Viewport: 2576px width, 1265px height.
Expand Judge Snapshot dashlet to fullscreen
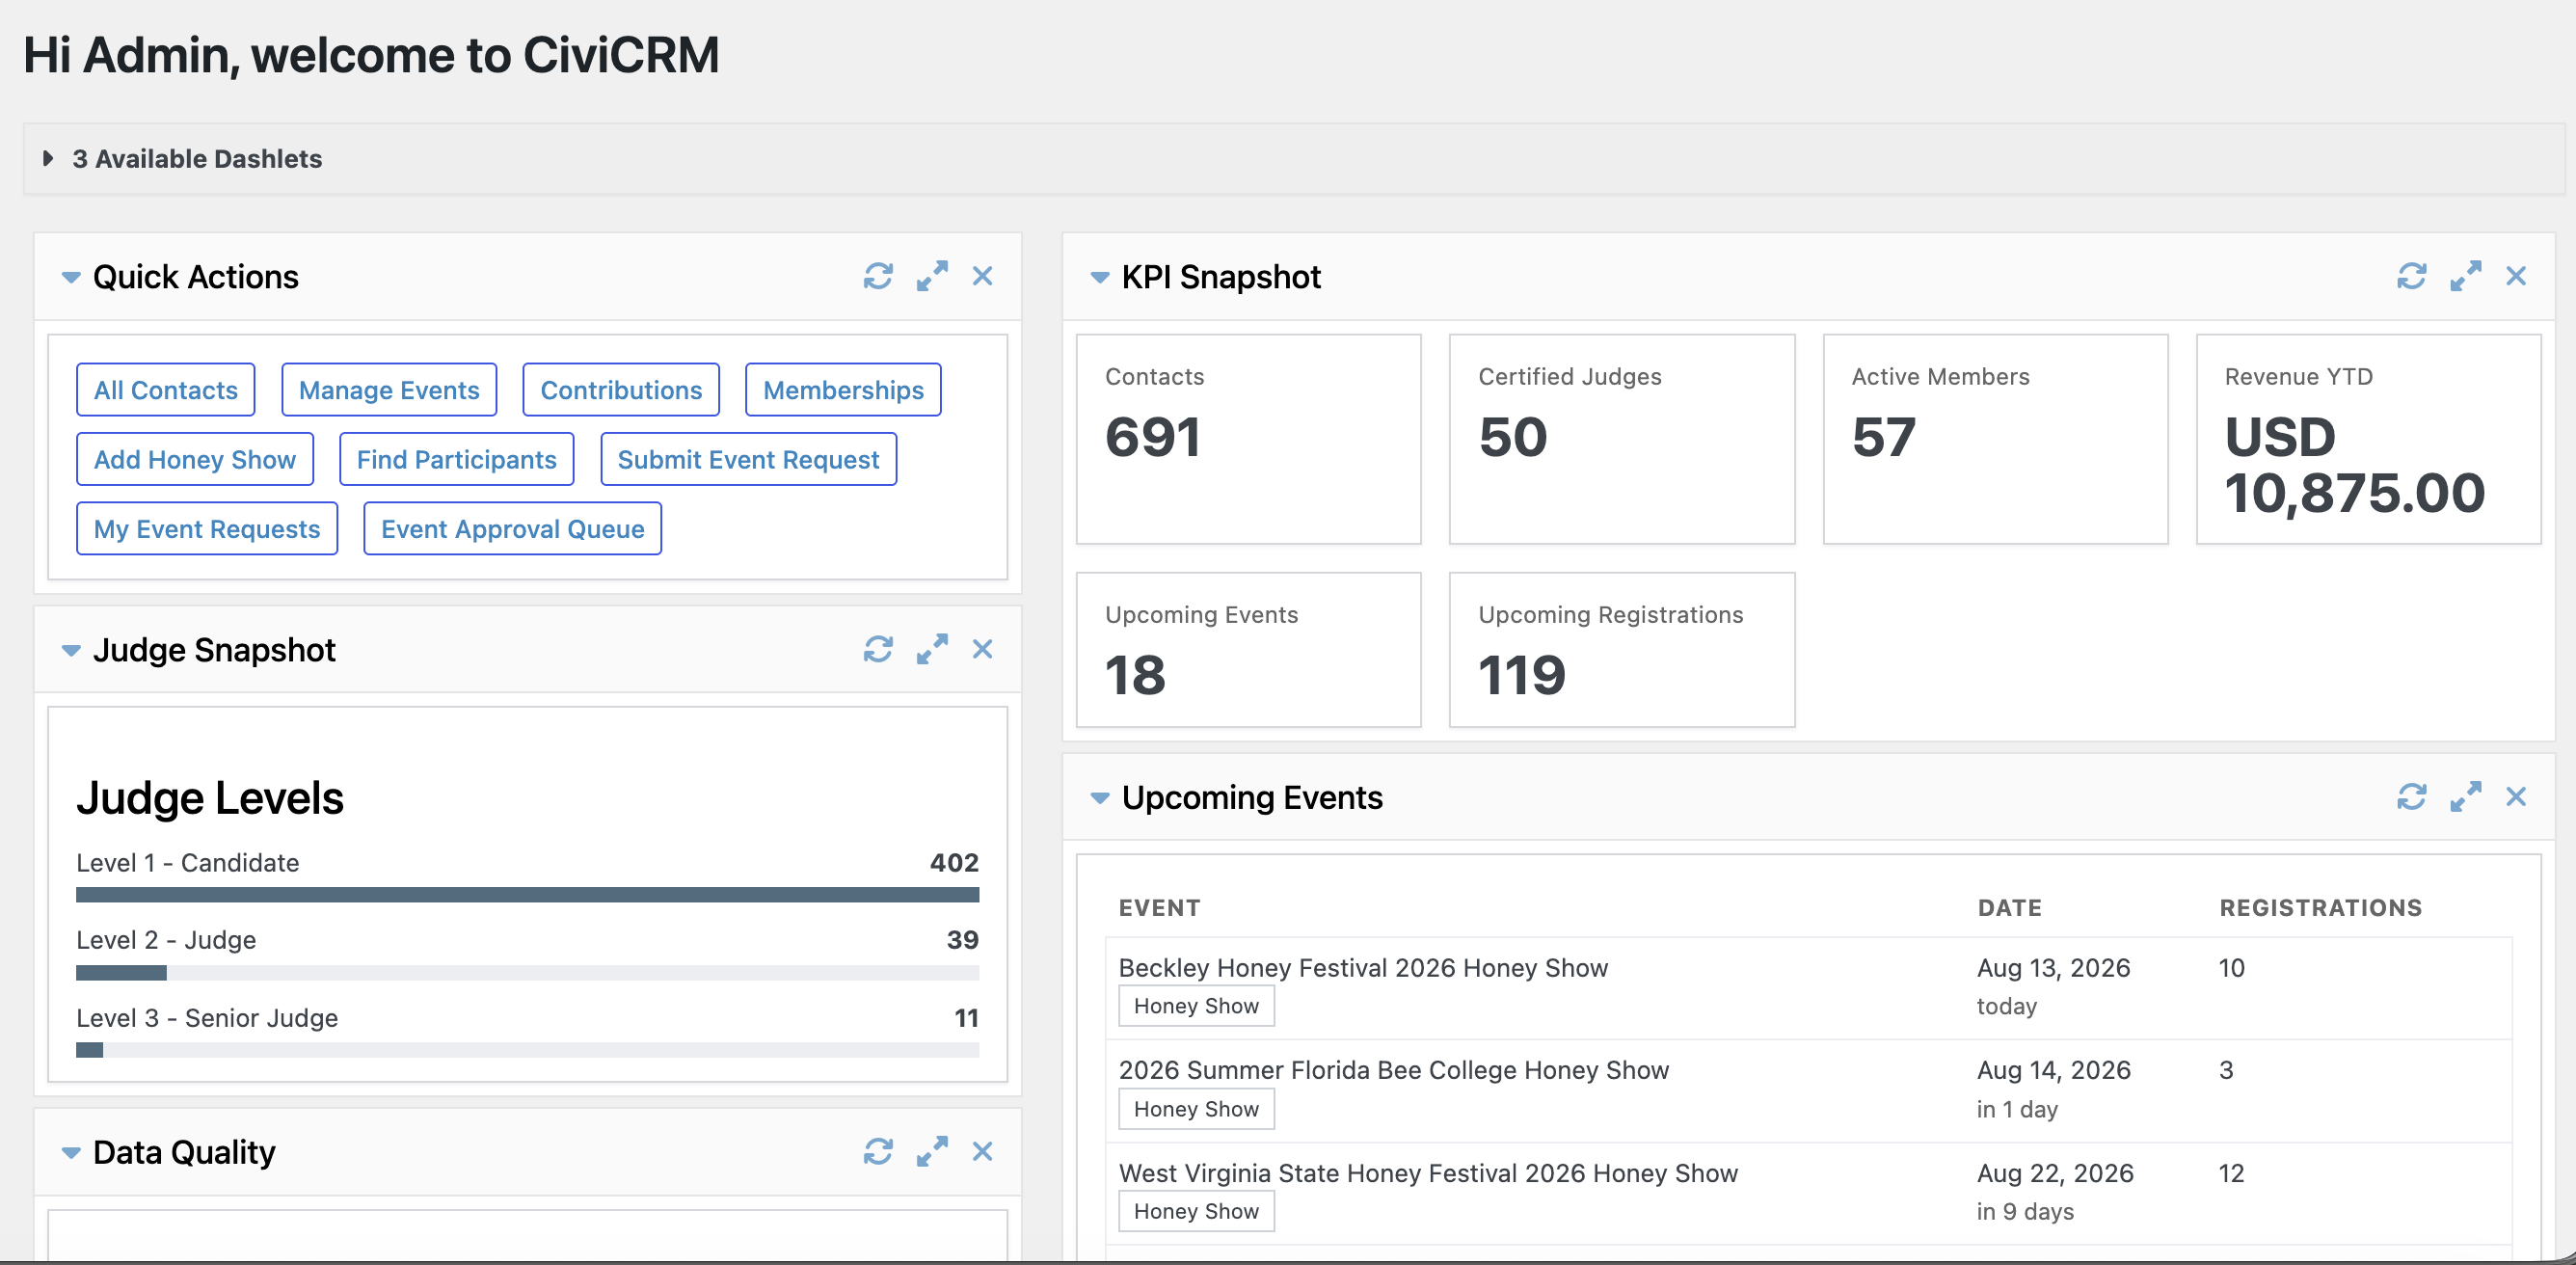[x=932, y=649]
